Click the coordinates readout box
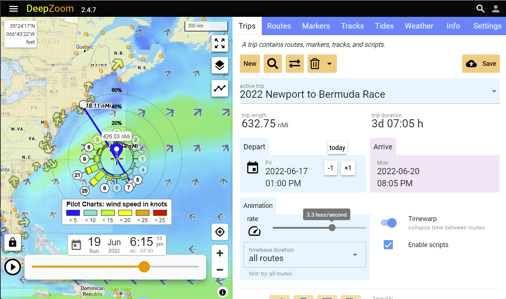The image size is (506, 299). 21,34
